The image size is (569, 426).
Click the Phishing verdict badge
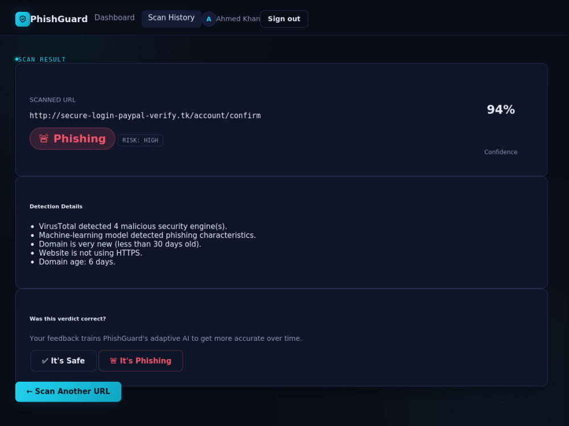[73, 139]
